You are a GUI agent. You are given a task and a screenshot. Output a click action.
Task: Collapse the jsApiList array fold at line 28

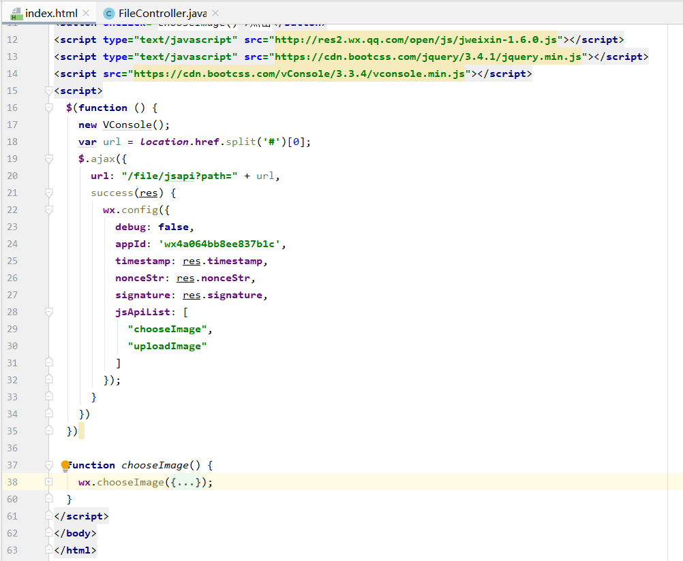[x=49, y=312]
